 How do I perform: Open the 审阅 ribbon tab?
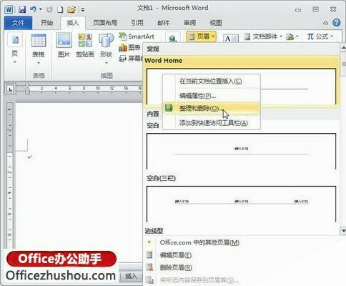tap(189, 23)
